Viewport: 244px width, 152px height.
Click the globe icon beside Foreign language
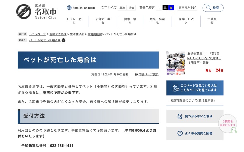[x=69, y=8]
